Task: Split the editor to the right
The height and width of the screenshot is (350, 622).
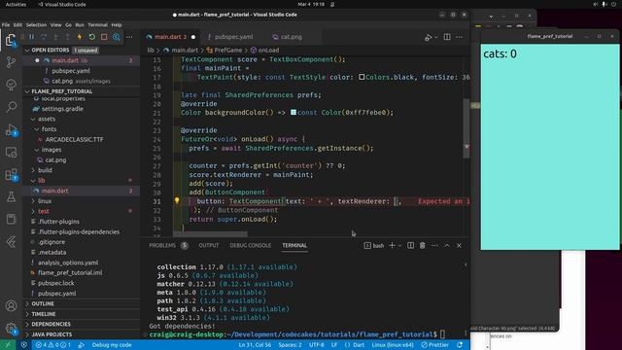Action: point(447,37)
